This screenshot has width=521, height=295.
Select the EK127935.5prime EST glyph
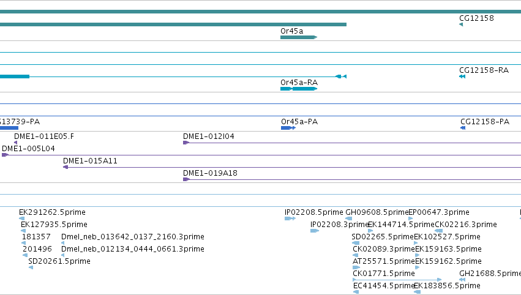coord(23,231)
